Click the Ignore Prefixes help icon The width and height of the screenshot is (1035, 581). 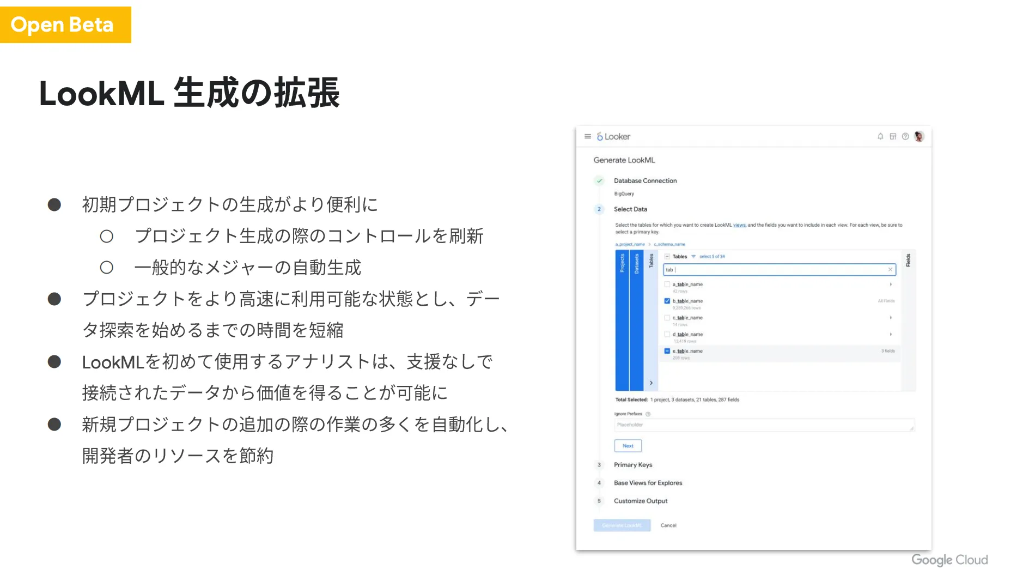click(648, 414)
